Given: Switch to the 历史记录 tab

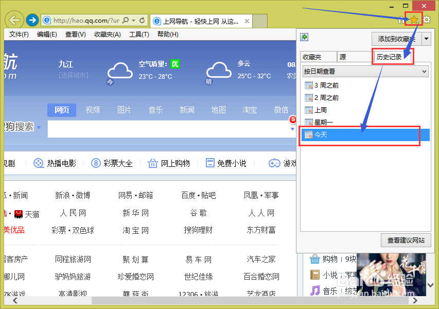Looking at the screenshot, I should (393, 57).
